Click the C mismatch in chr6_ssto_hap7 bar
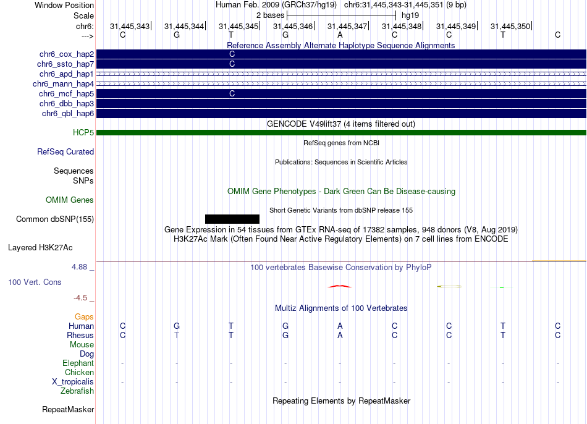The width and height of the screenshot is (587, 424). click(232, 64)
